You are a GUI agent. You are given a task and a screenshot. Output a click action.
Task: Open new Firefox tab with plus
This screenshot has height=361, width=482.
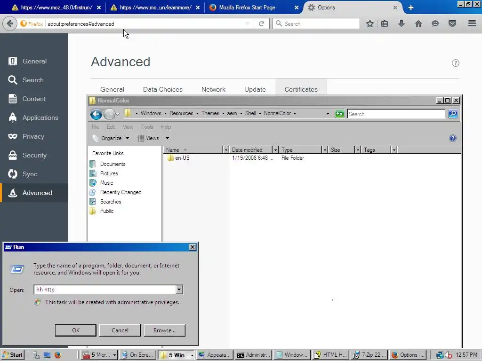tap(410, 8)
